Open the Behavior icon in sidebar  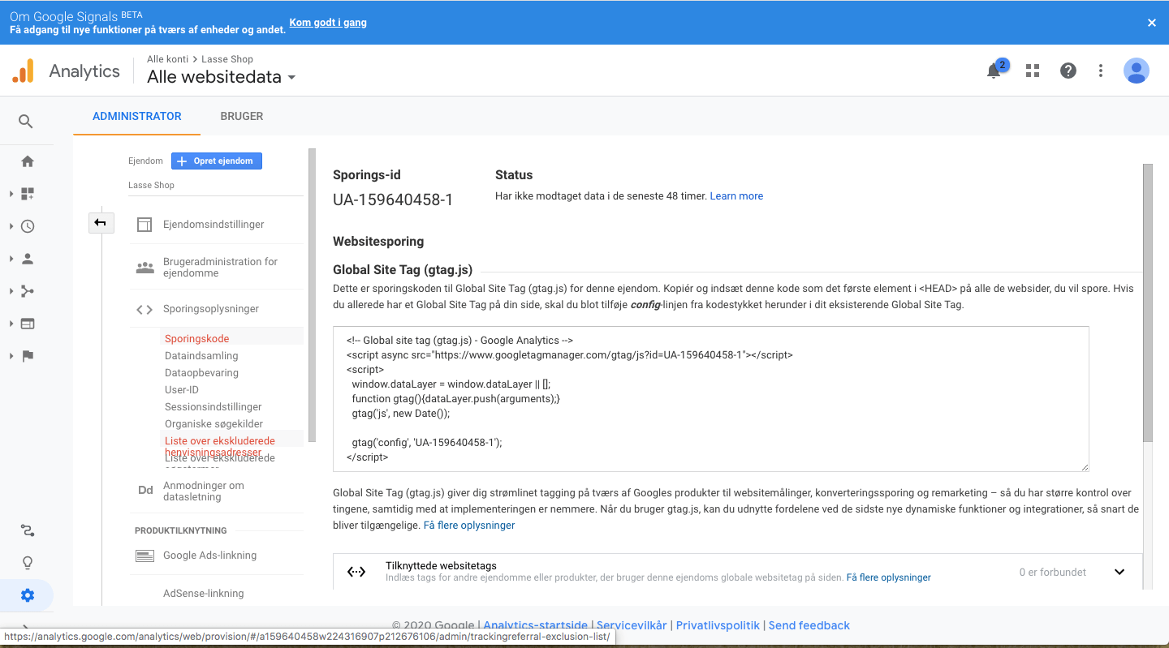[x=28, y=324]
